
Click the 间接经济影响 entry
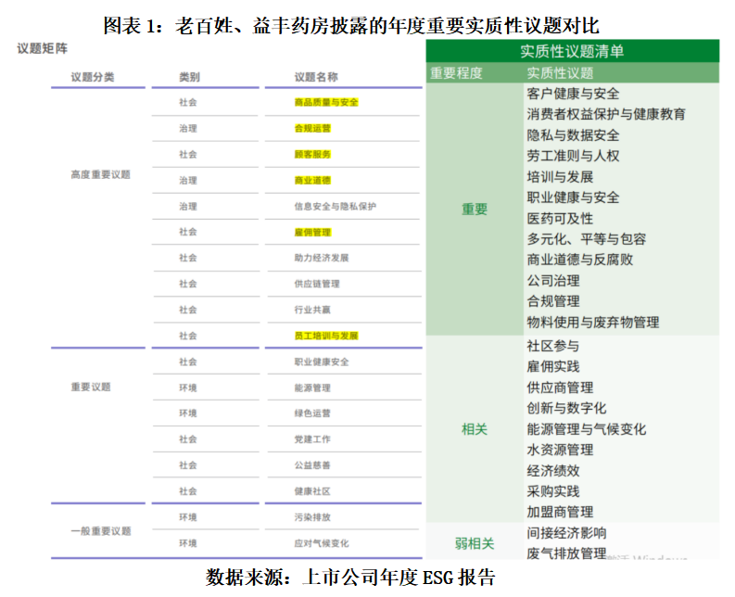pos(566,533)
